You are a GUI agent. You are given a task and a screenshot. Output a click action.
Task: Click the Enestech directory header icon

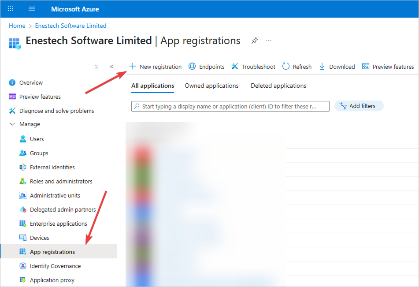tap(15, 44)
